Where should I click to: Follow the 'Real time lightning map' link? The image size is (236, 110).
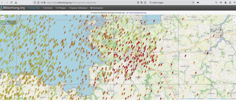click(137, 13)
